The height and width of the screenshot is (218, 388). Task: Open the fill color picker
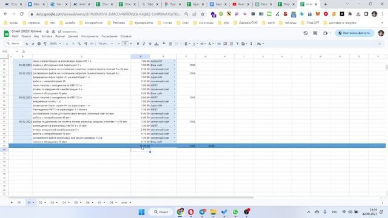[x=164, y=44]
